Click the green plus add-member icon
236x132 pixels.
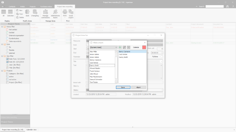coord(120,47)
